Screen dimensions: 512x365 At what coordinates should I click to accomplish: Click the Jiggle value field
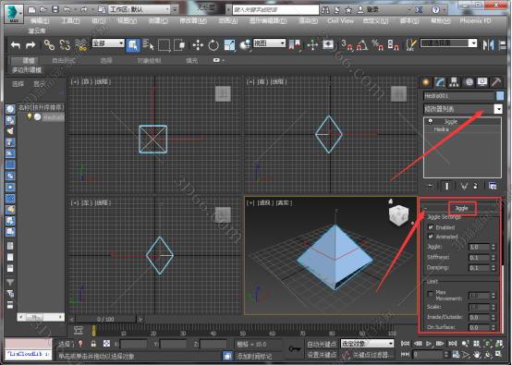tap(479, 247)
